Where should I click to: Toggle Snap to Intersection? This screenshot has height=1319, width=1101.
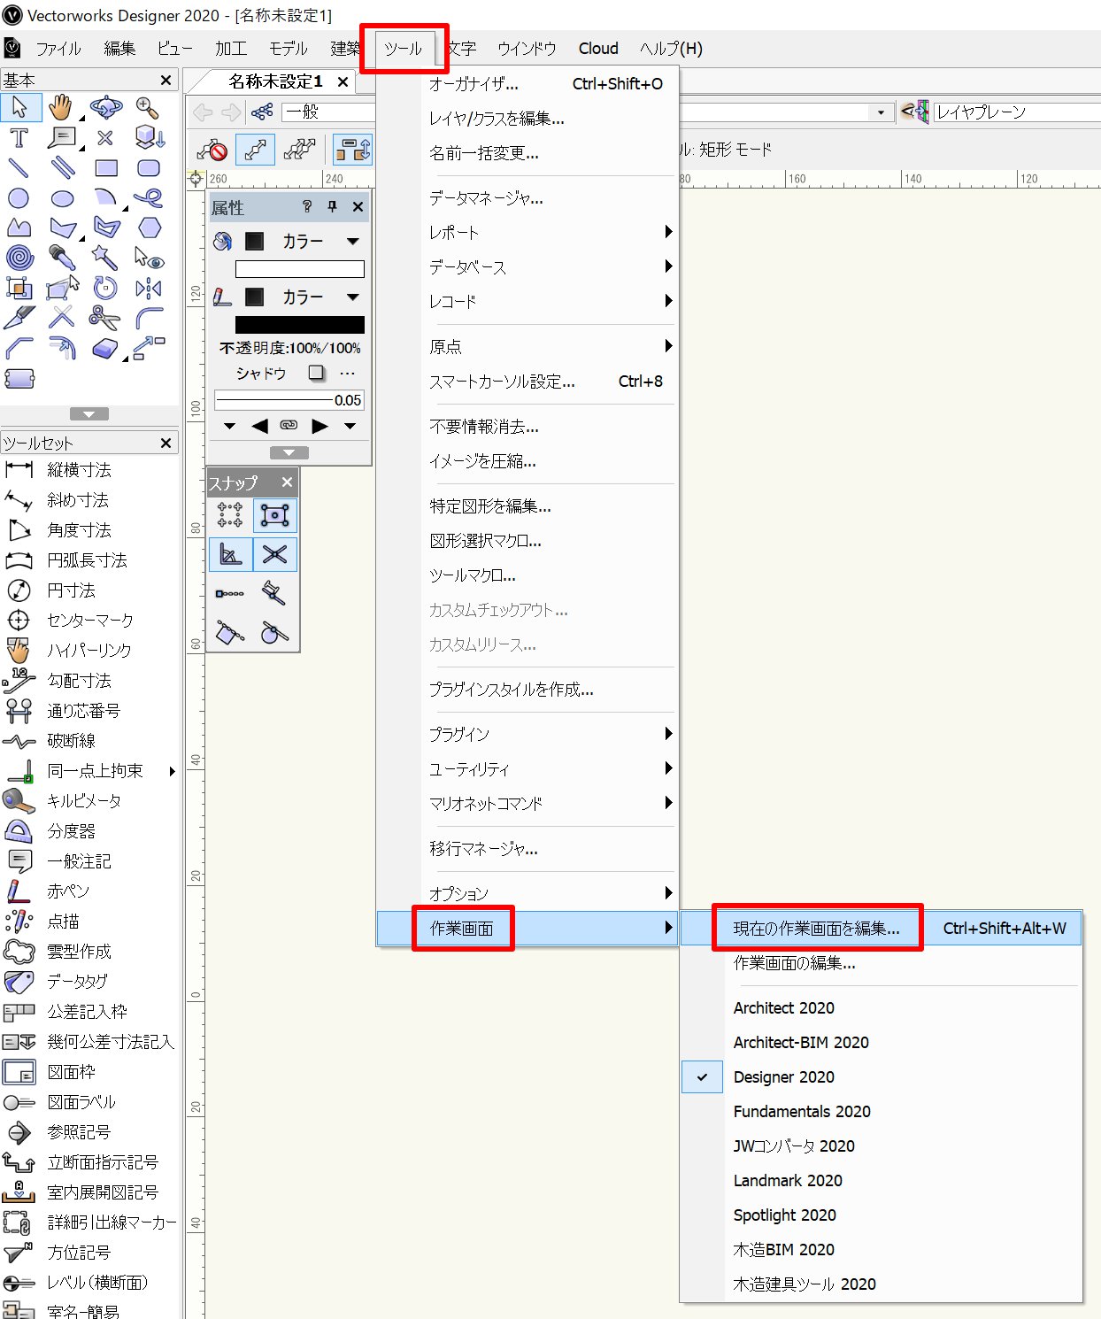click(x=274, y=555)
